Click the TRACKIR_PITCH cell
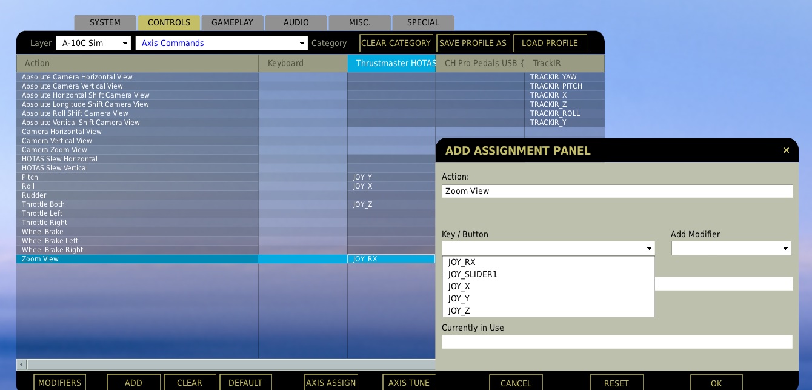Screen dimensions: 812x390 [x=564, y=86]
